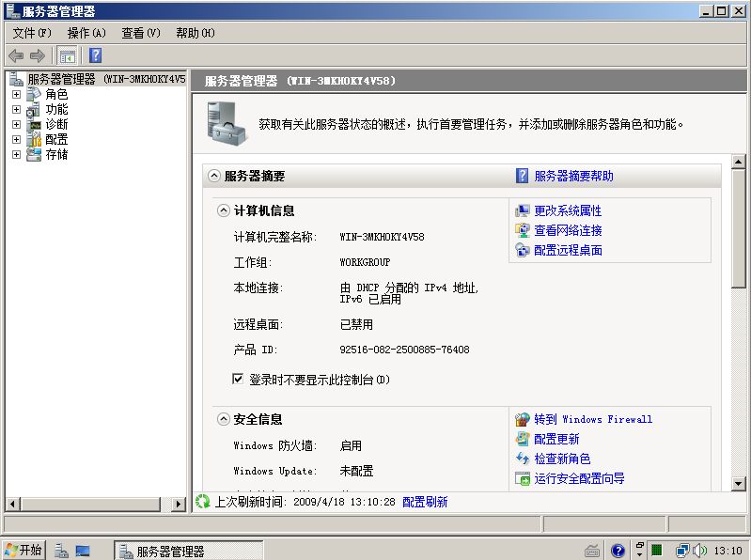
Task: Click the Forward arrow toolbar icon
Action: (38, 55)
